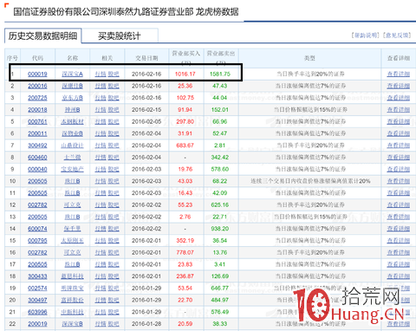Open stock code 200018 link
Viewport: 416px width, 331px height.
37,110
